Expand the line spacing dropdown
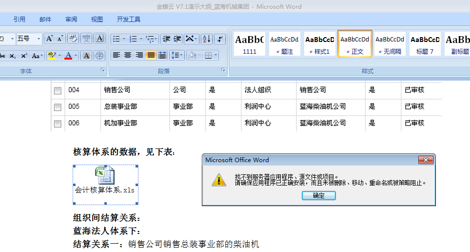 tap(182, 56)
